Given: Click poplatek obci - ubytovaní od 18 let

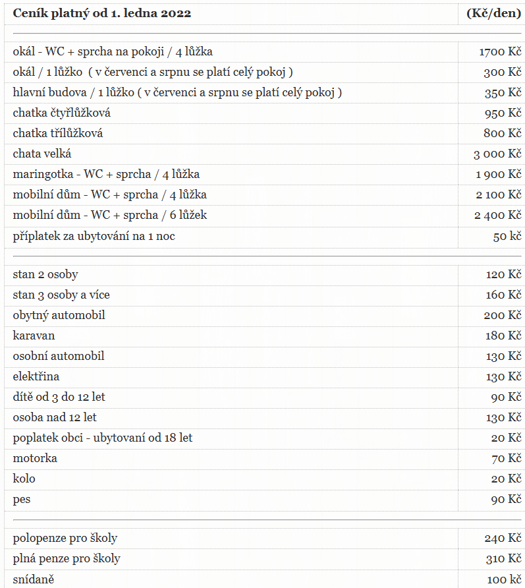Looking at the screenshot, I should (x=103, y=438).
